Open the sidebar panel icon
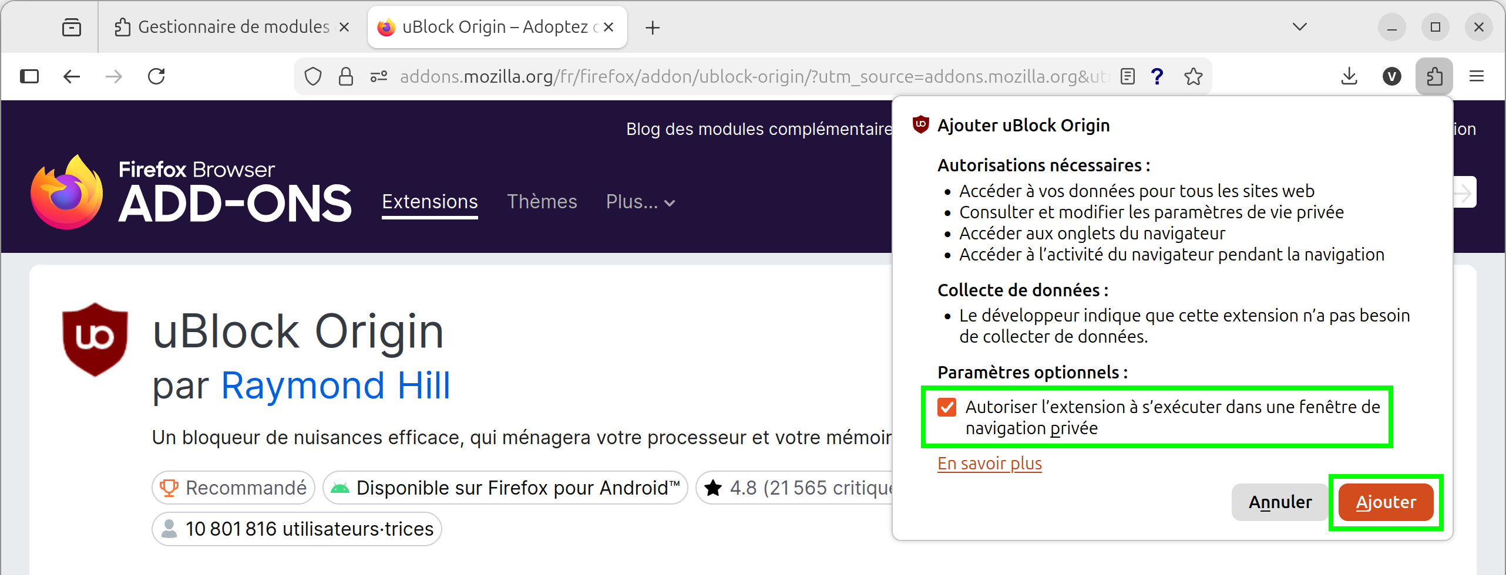Image resolution: width=1506 pixels, height=575 pixels. point(29,76)
